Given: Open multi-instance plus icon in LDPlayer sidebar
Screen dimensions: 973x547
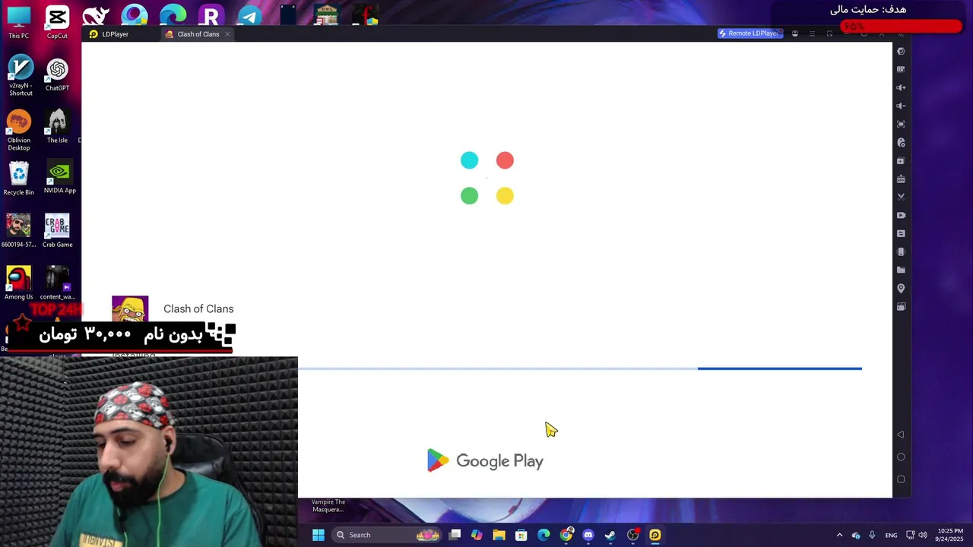Looking at the screenshot, I should 901,160.
